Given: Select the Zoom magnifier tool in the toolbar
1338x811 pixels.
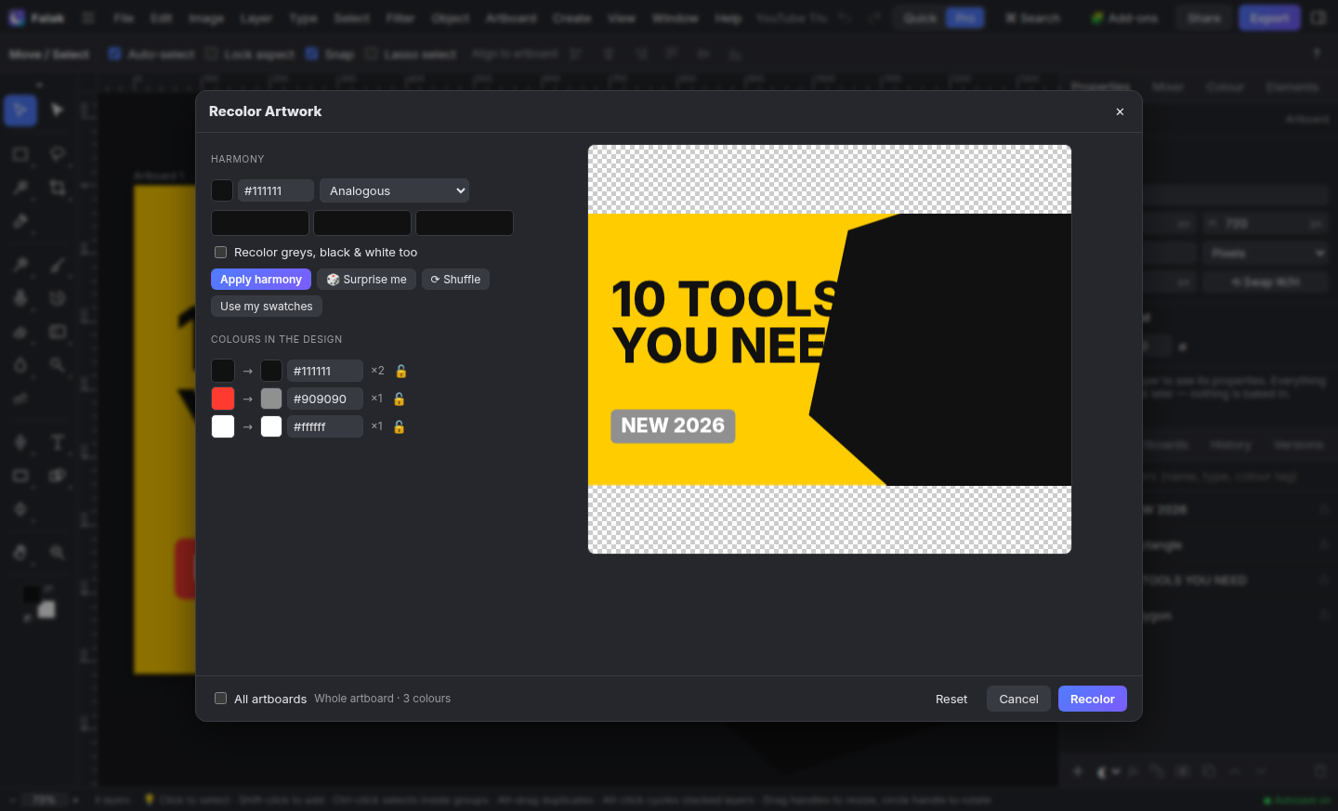Looking at the screenshot, I should [58, 553].
